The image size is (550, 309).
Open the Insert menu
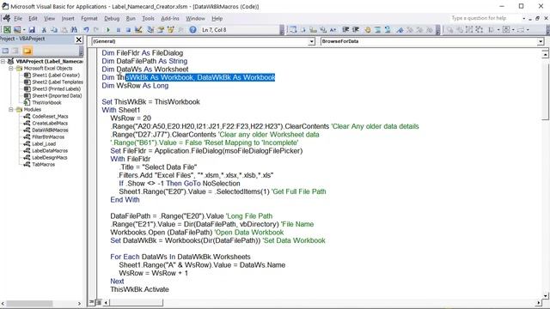click(x=68, y=18)
